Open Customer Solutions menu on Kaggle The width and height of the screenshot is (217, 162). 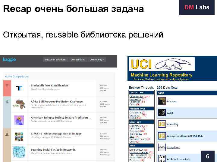click(55, 60)
